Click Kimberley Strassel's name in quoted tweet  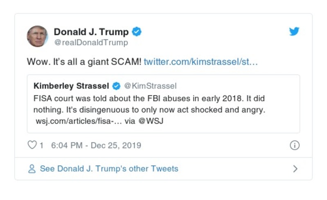click(x=71, y=86)
